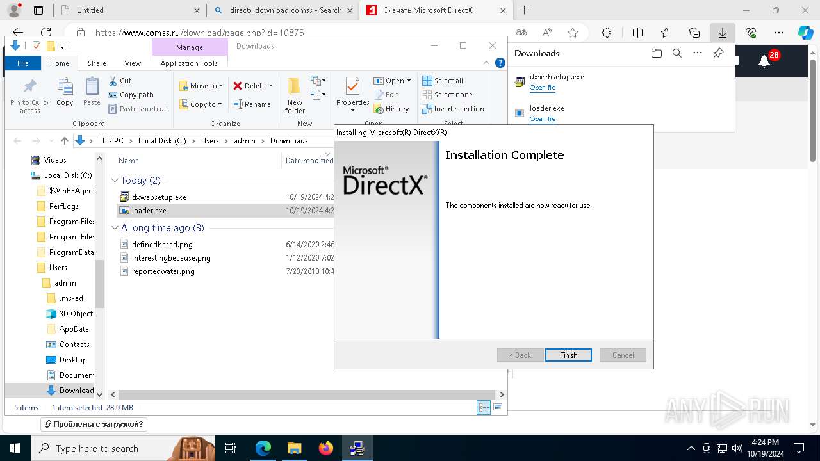Click History in the Open group
Viewport: 820px width, 461px height.
(391, 109)
